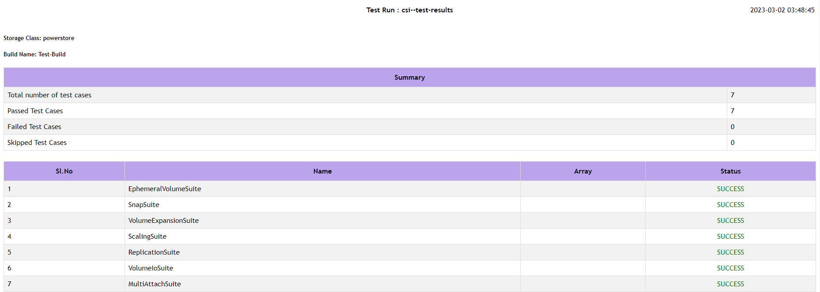Click the Skipped Test Cases label
Viewport: 820px width, 292px height.
click(37, 143)
